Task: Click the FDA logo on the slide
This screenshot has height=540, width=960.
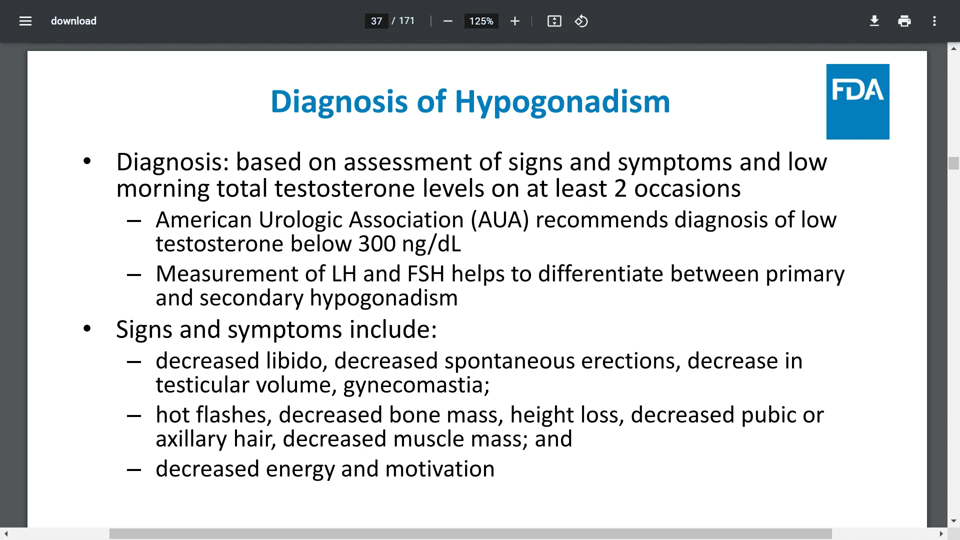Action: click(857, 101)
